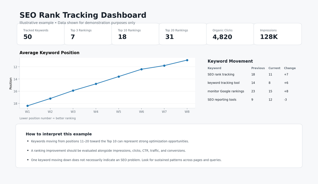Click the 'Previous' column header
Image resolution: width=318 pixels, height=184 pixels.
pyautogui.click(x=258, y=68)
